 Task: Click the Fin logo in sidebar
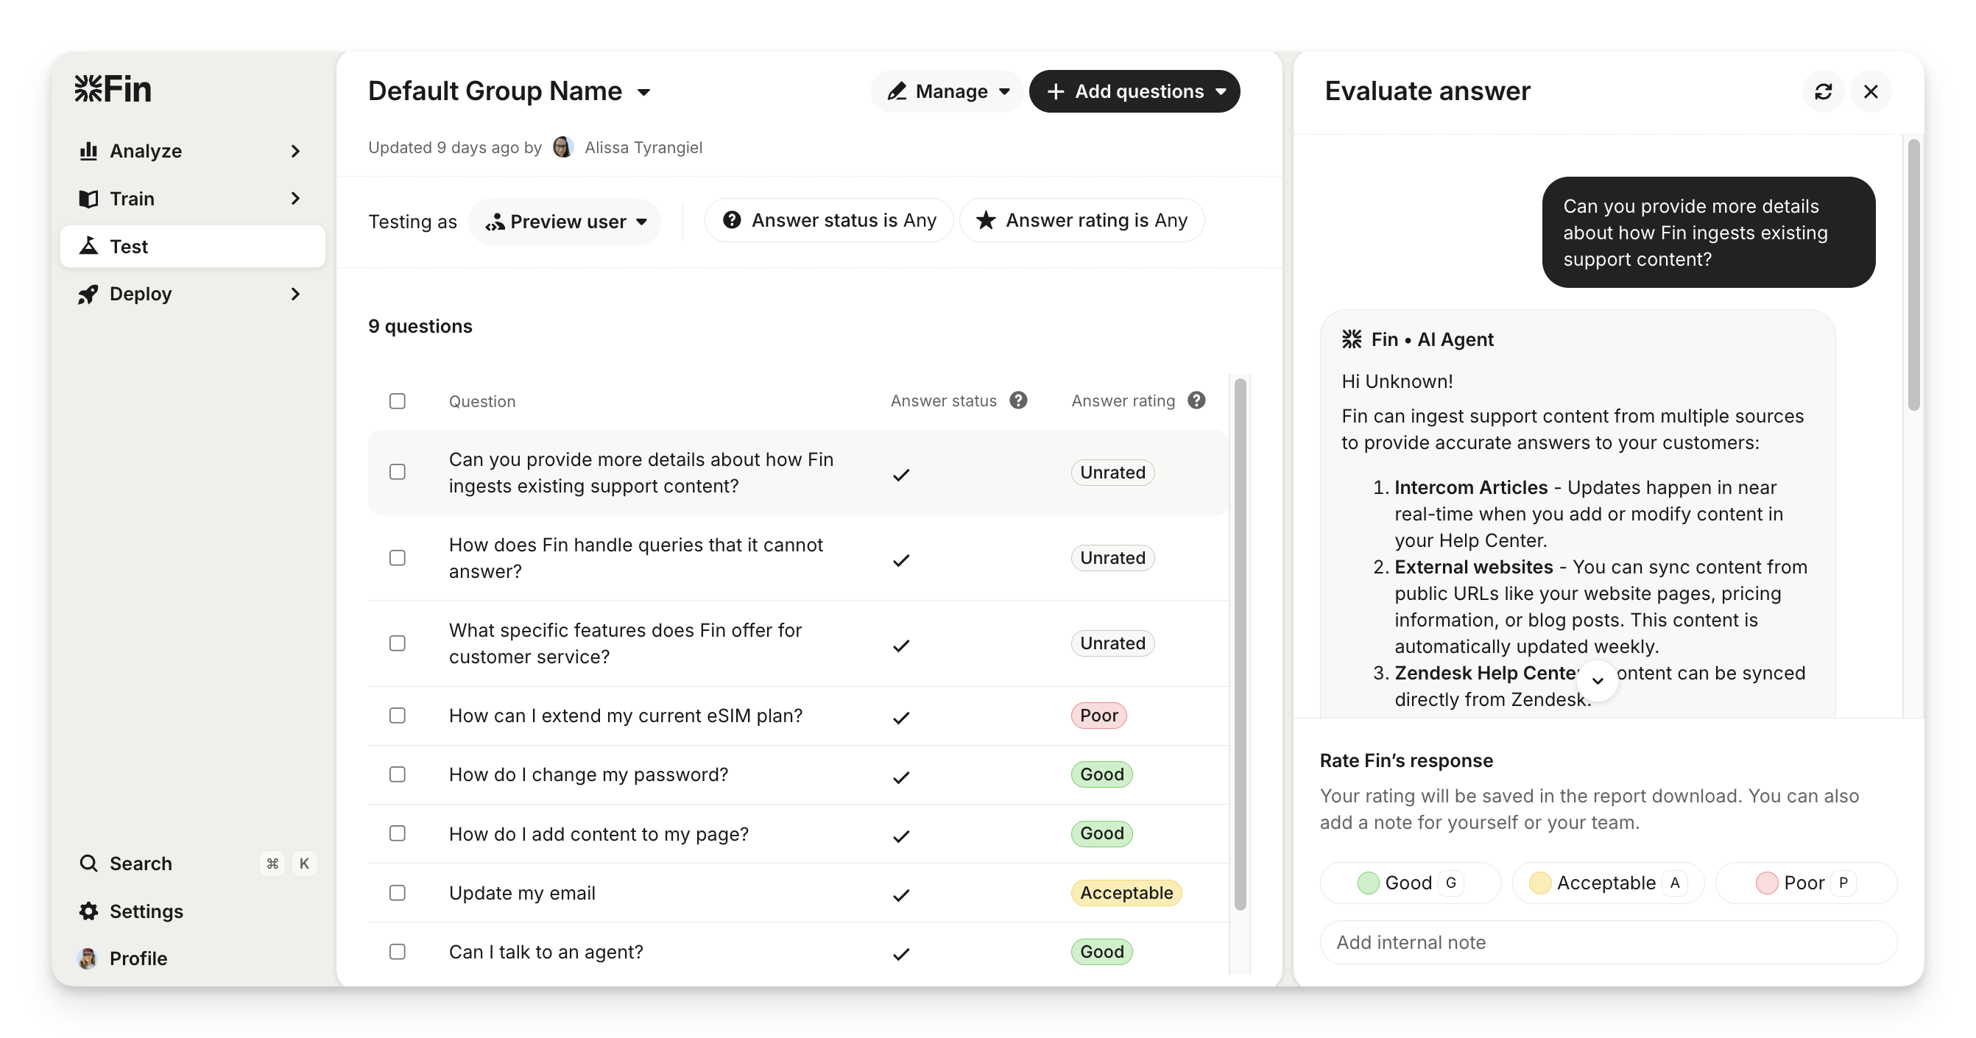click(113, 89)
